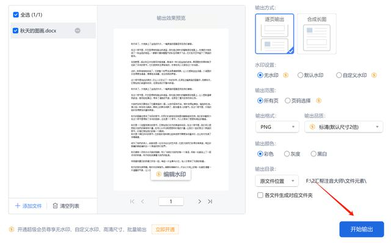
Task: Toggle the 全选 (1/1) checkbox
Action: point(16,15)
